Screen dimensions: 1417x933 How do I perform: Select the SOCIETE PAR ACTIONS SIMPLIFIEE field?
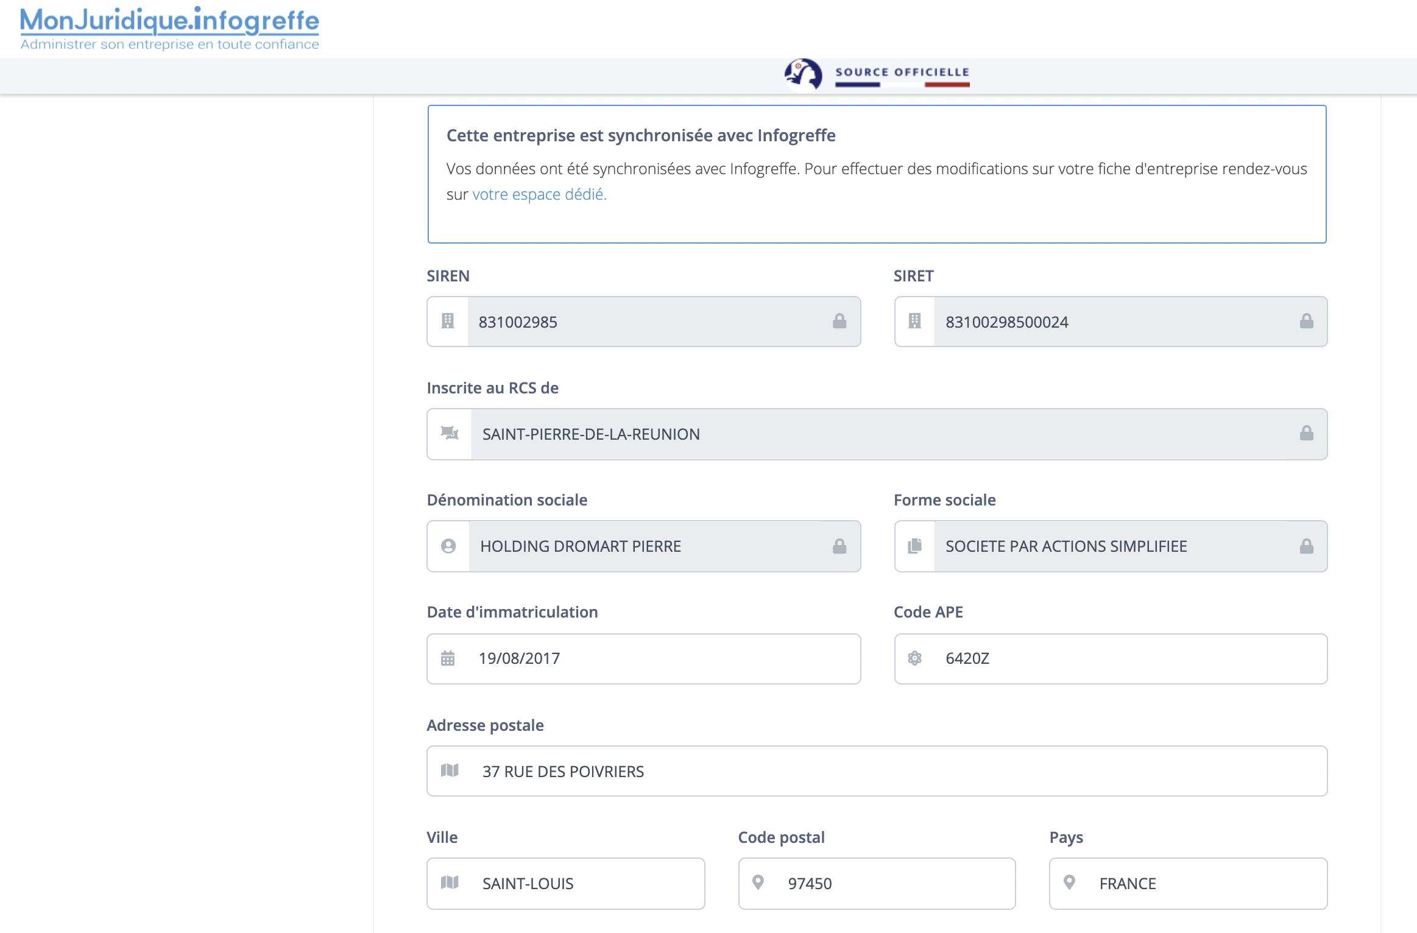(1111, 546)
